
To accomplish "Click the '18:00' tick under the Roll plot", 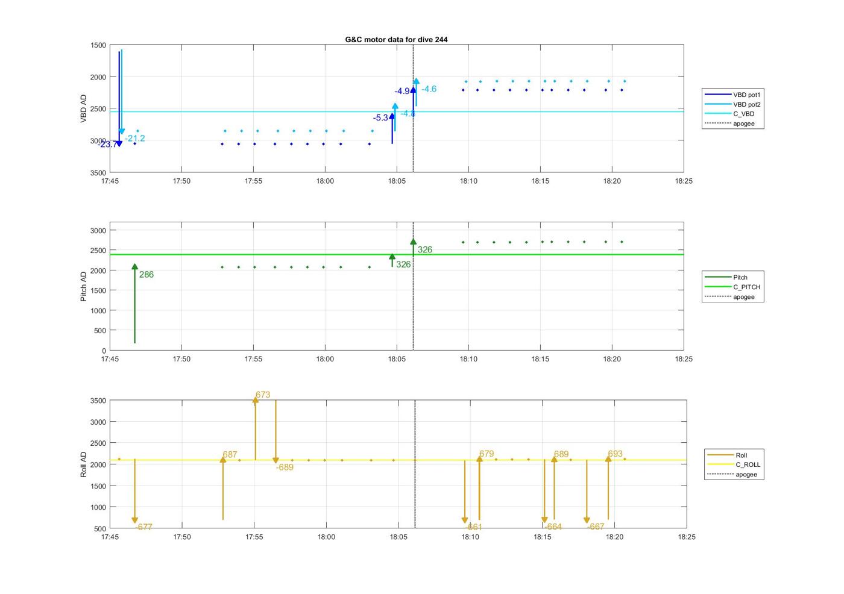I will (326, 537).
